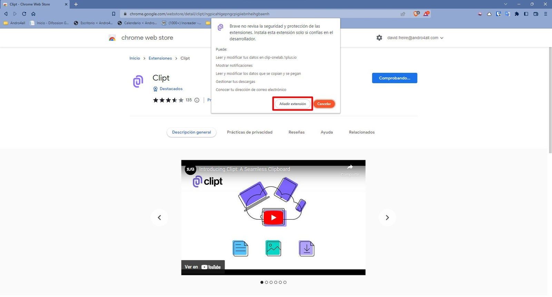Select the last carousel dot indicator
The width and height of the screenshot is (552, 297).
(285, 282)
